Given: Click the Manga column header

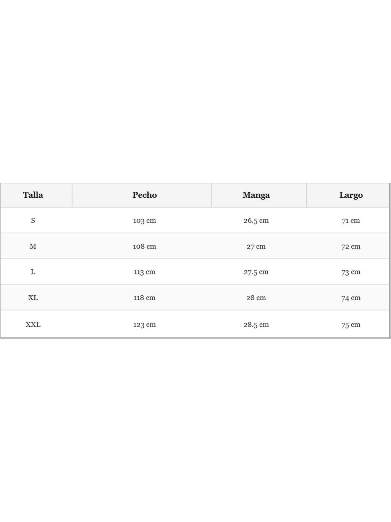Looking at the screenshot, I should coord(256,195).
